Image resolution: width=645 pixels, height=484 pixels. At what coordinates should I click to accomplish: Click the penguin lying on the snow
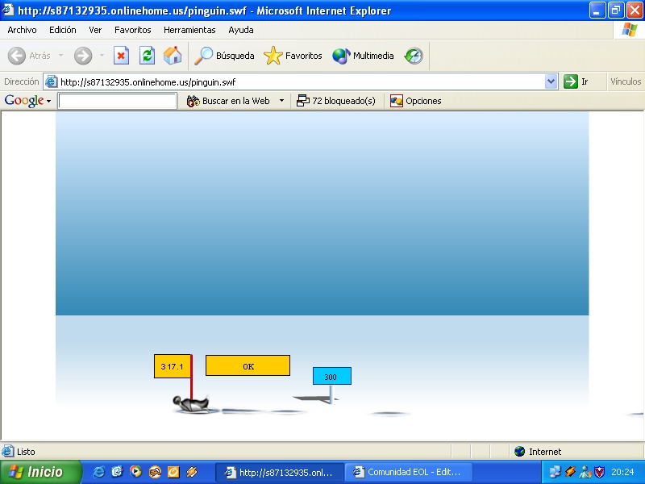[192, 404]
